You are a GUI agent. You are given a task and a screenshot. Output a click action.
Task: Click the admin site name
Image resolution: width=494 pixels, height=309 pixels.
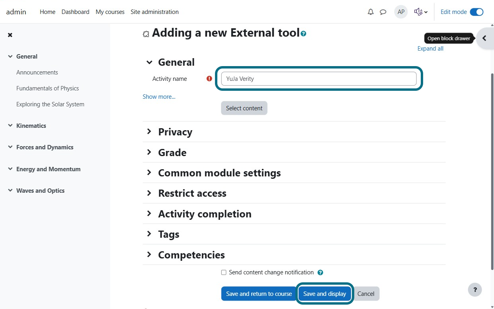[16, 12]
